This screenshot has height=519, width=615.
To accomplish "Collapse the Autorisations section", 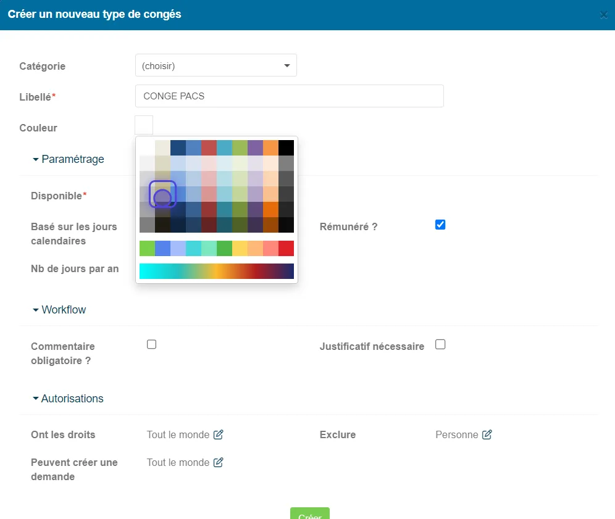I will click(68, 398).
